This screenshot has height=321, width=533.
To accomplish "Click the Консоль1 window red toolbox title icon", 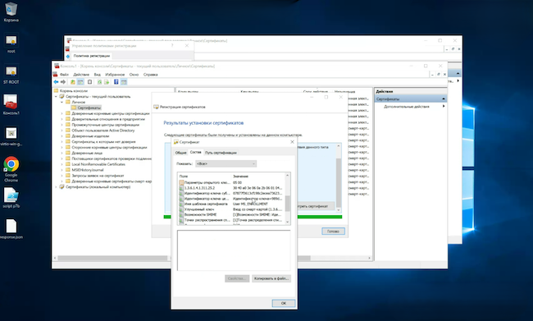I will pos(57,66).
